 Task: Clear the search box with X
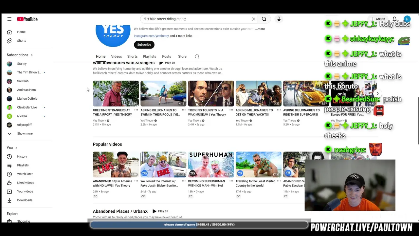point(253,19)
